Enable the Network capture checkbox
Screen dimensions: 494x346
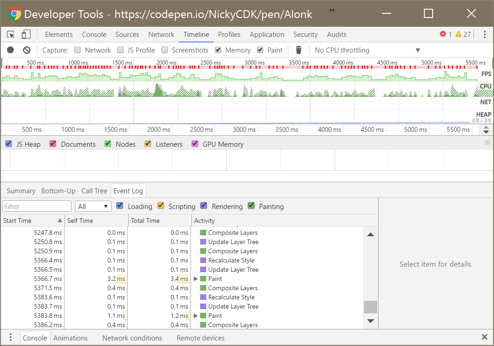coord(77,50)
